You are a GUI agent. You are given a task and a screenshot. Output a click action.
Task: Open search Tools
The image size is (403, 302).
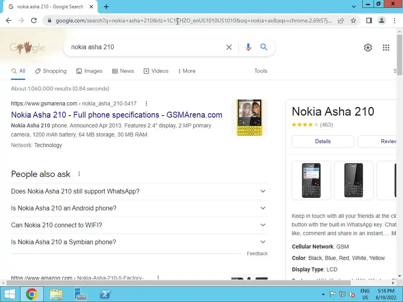[x=261, y=71]
